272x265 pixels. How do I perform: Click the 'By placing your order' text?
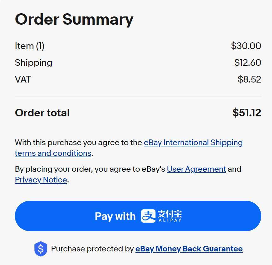pos(90,169)
